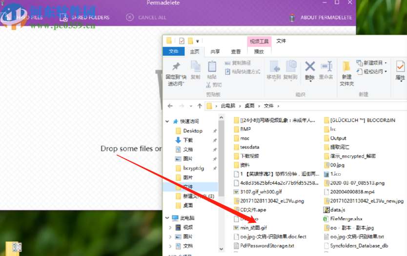This screenshot has width=407, height=256.
Task: Select file 1.ico
Action: pyautogui.click(x=332, y=174)
